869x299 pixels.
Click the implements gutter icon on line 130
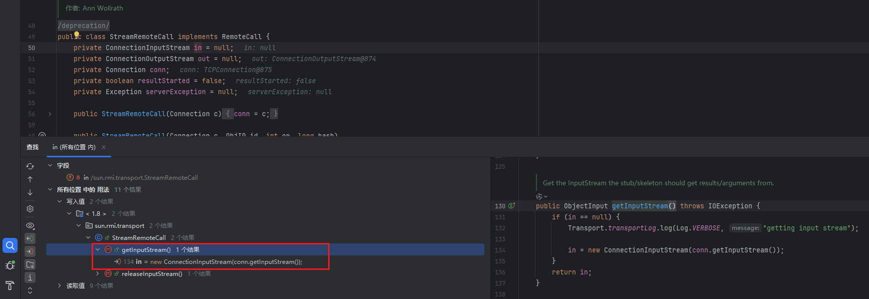click(x=512, y=206)
